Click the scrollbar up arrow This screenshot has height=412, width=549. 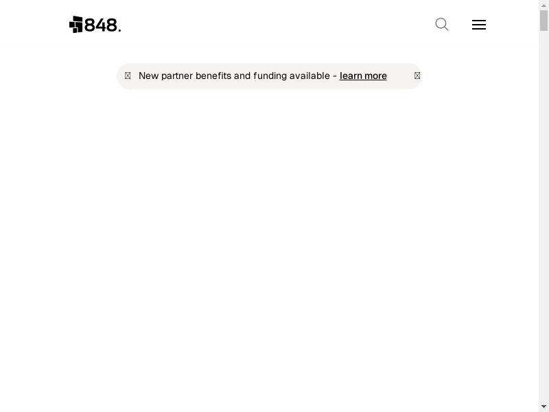click(544, 5)
